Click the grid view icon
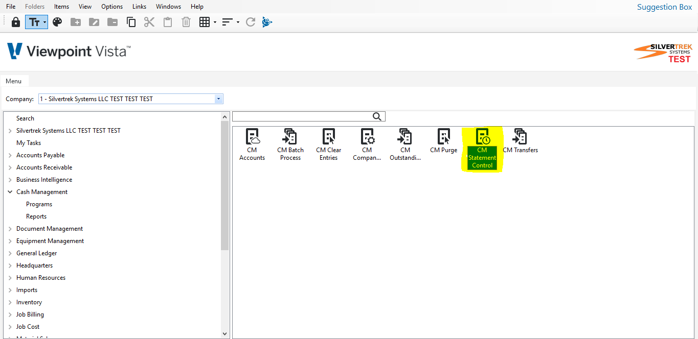Screen dimensions: 698x339 (205, 22)
